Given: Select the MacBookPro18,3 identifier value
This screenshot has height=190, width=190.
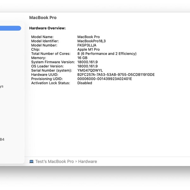Looking at the screenshot, I should (x=92, y=41).
